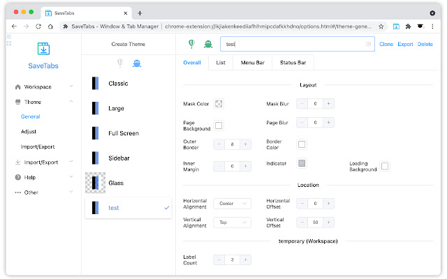Click the Theme paint icon in sidebar

point(17,102)
